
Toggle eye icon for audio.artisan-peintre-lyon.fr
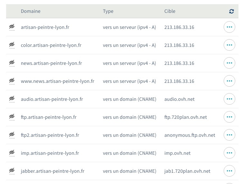12,99
